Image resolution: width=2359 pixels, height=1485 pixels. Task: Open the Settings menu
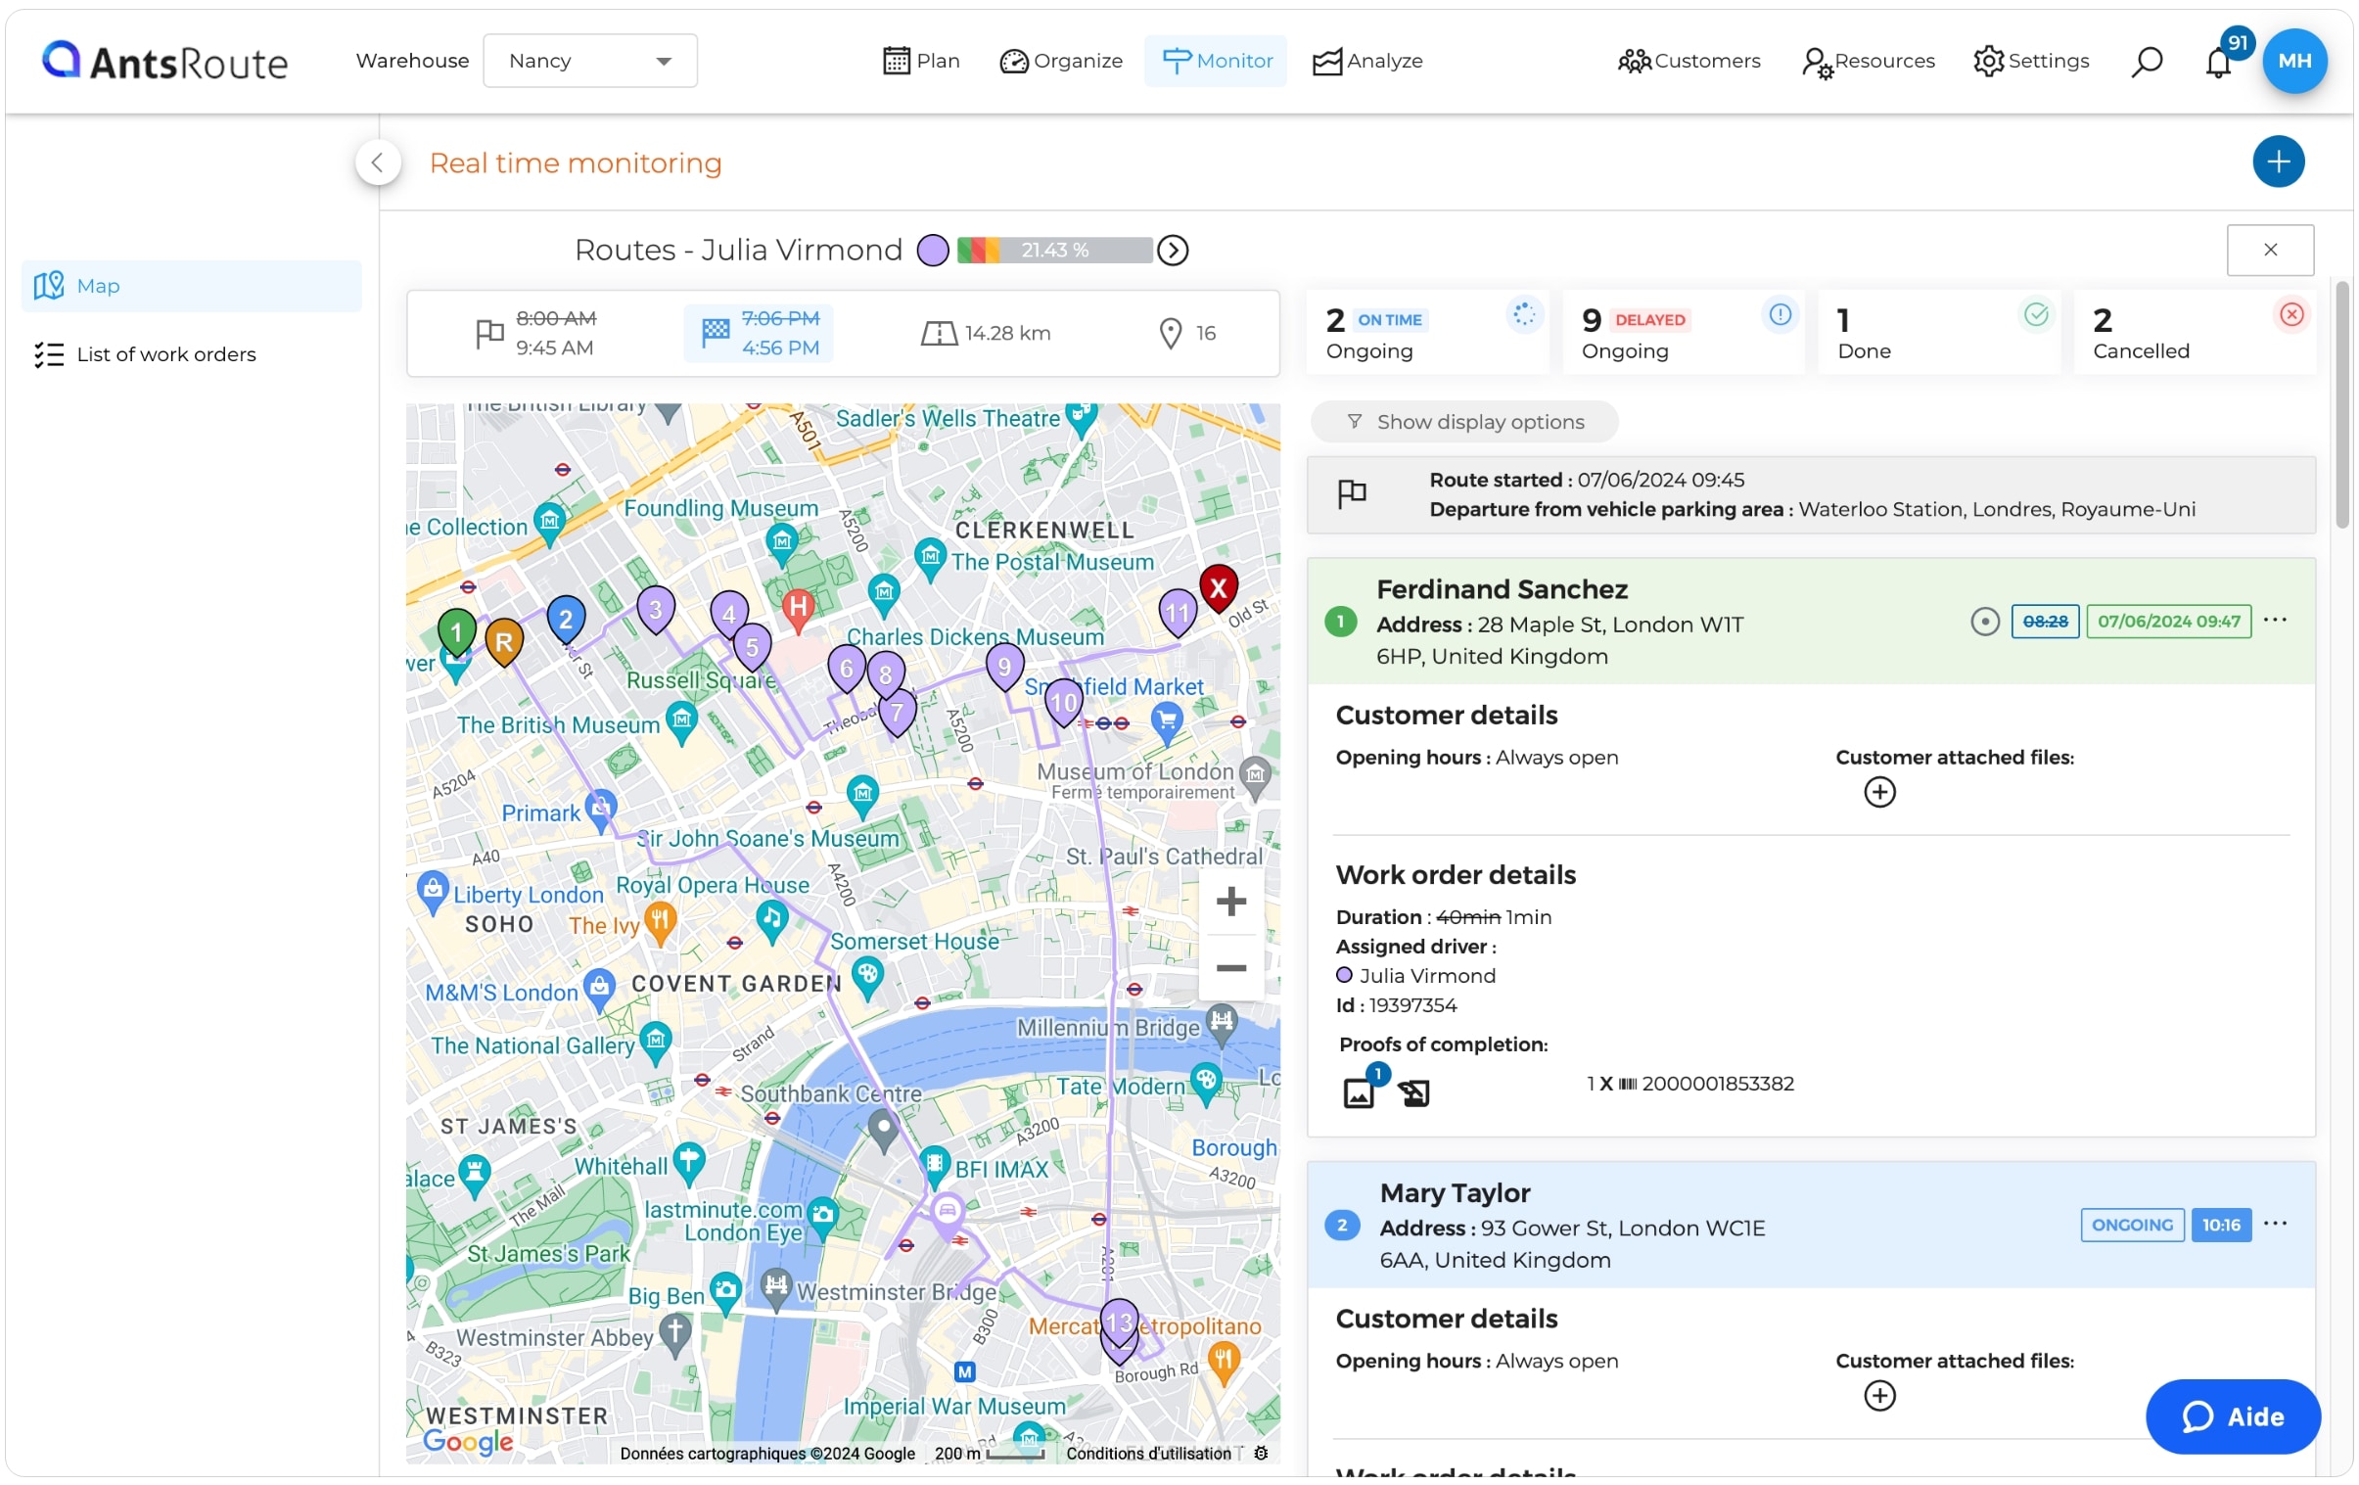(2031, 61)
